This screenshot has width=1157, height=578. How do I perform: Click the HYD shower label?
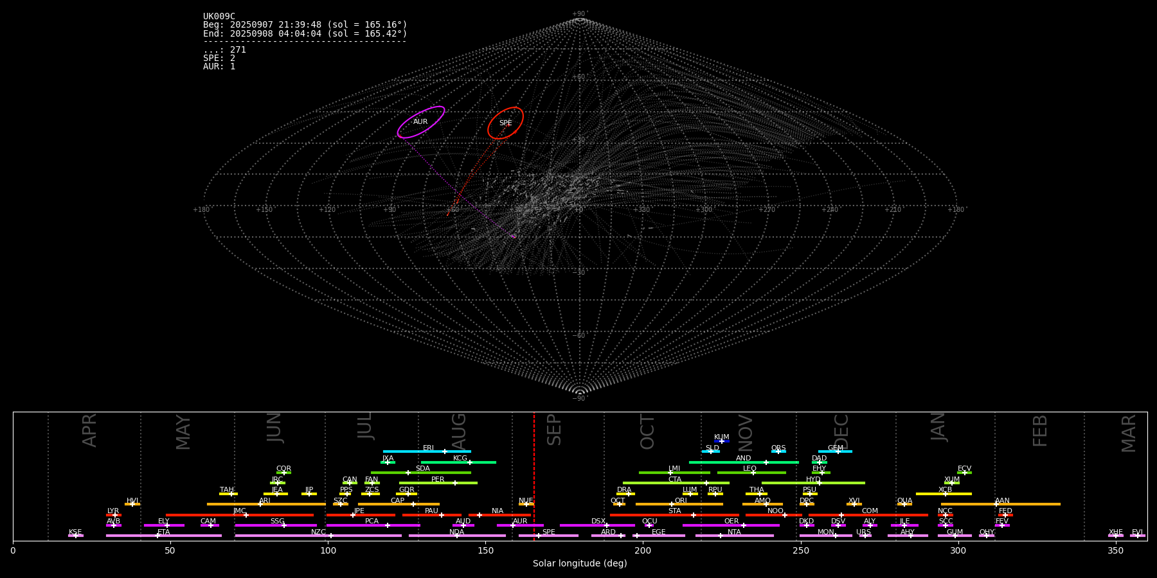[814, 480]
